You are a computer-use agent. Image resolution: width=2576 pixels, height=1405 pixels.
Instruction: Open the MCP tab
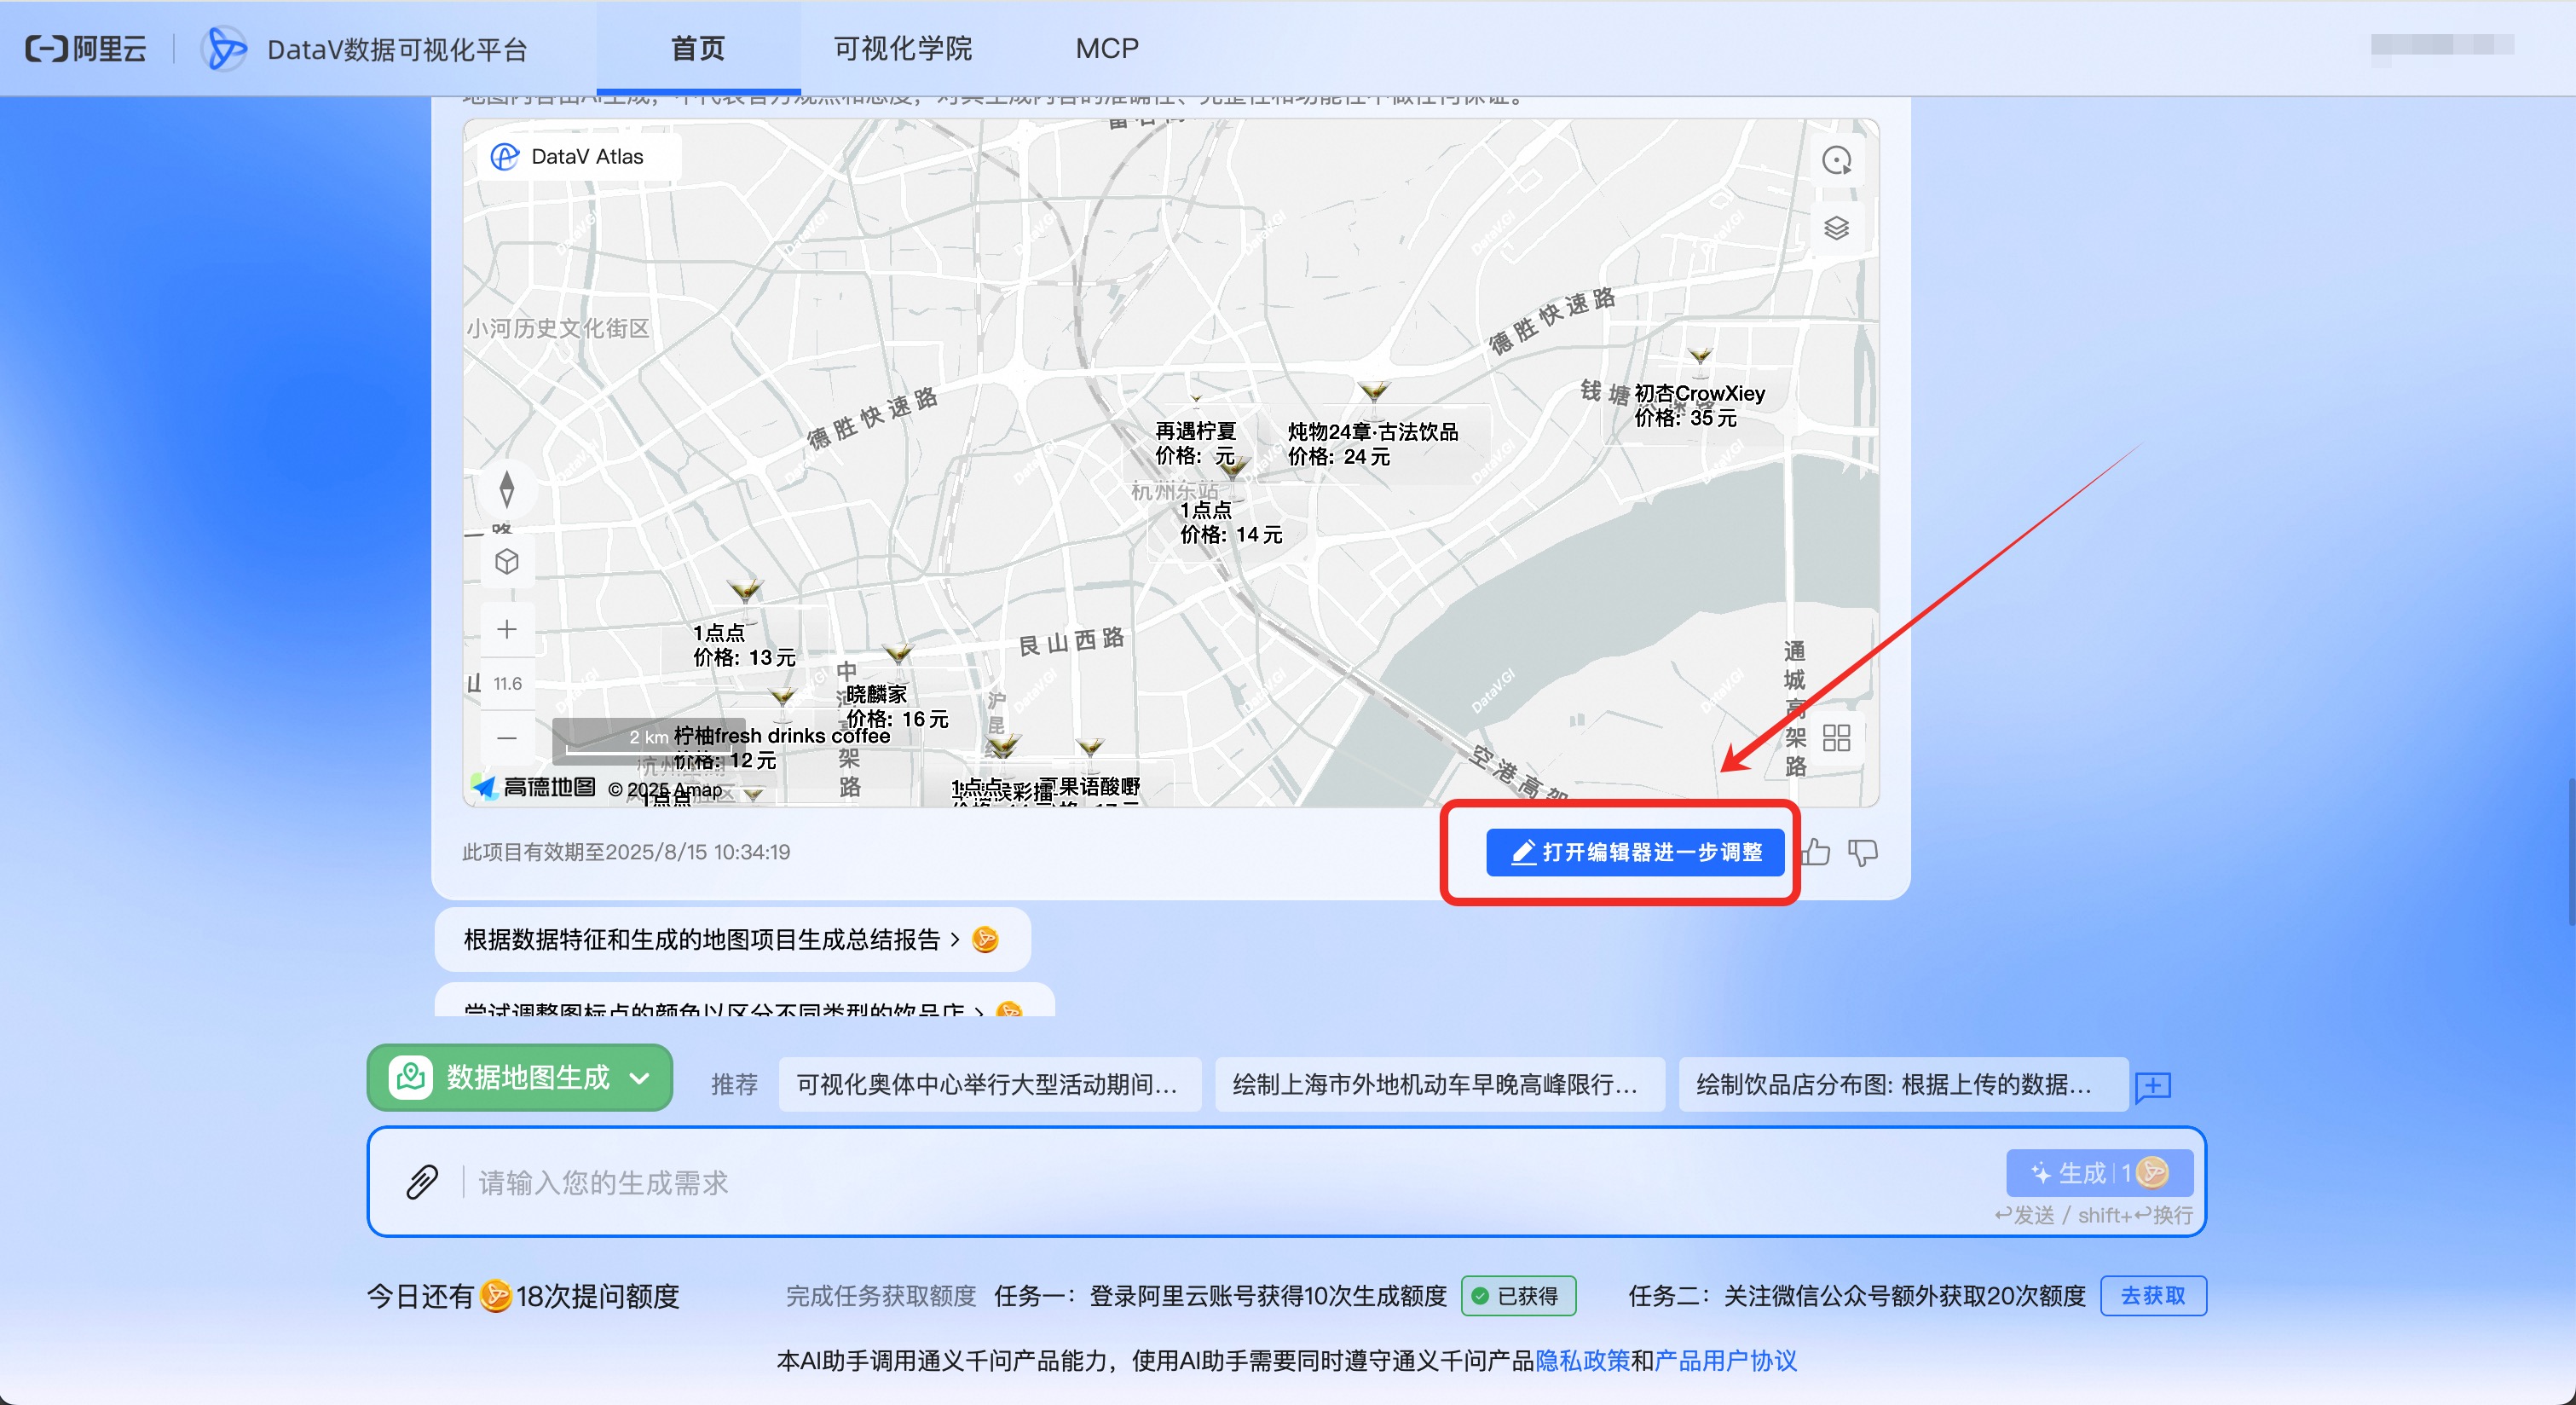click(1107, 48)
